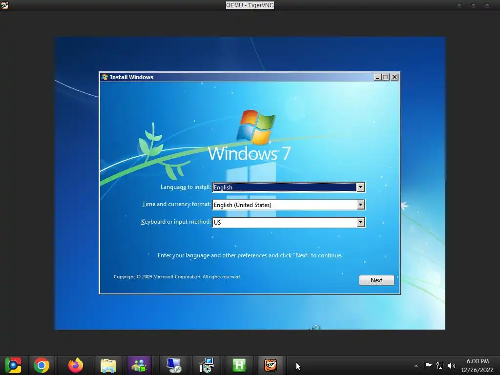Click the arrow beside English (United States)
The image size is (500, 375).
(360, 205)
